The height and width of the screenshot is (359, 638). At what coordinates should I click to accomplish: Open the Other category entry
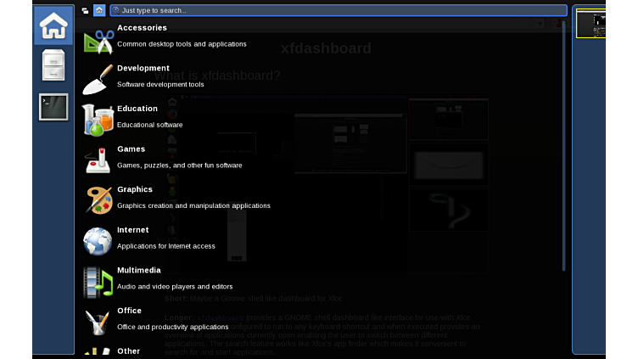[129, 351]
